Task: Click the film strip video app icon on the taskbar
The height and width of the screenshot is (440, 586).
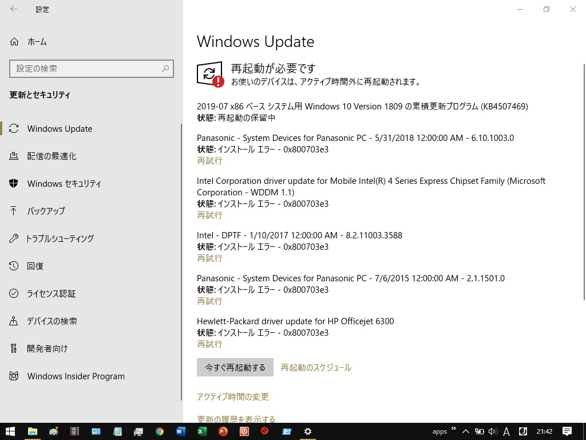Action: pyautogui.click(x=75, y=431)
